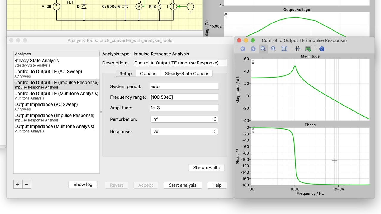Select the zoom area magnifier tool
381x214 pixels.
pyautogui.click(x=263, y=49)
